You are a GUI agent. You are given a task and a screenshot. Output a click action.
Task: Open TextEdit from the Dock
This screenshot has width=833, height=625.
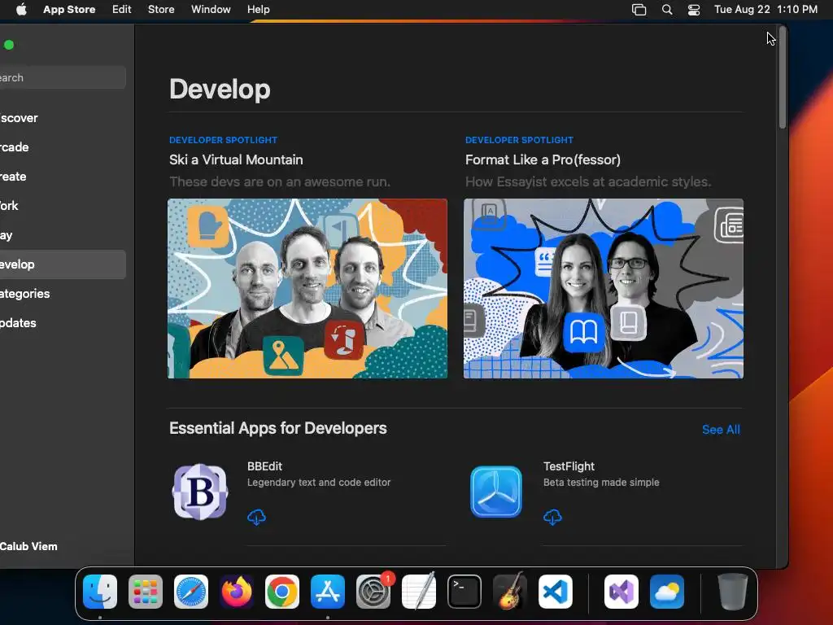click(x=419, y=592)
